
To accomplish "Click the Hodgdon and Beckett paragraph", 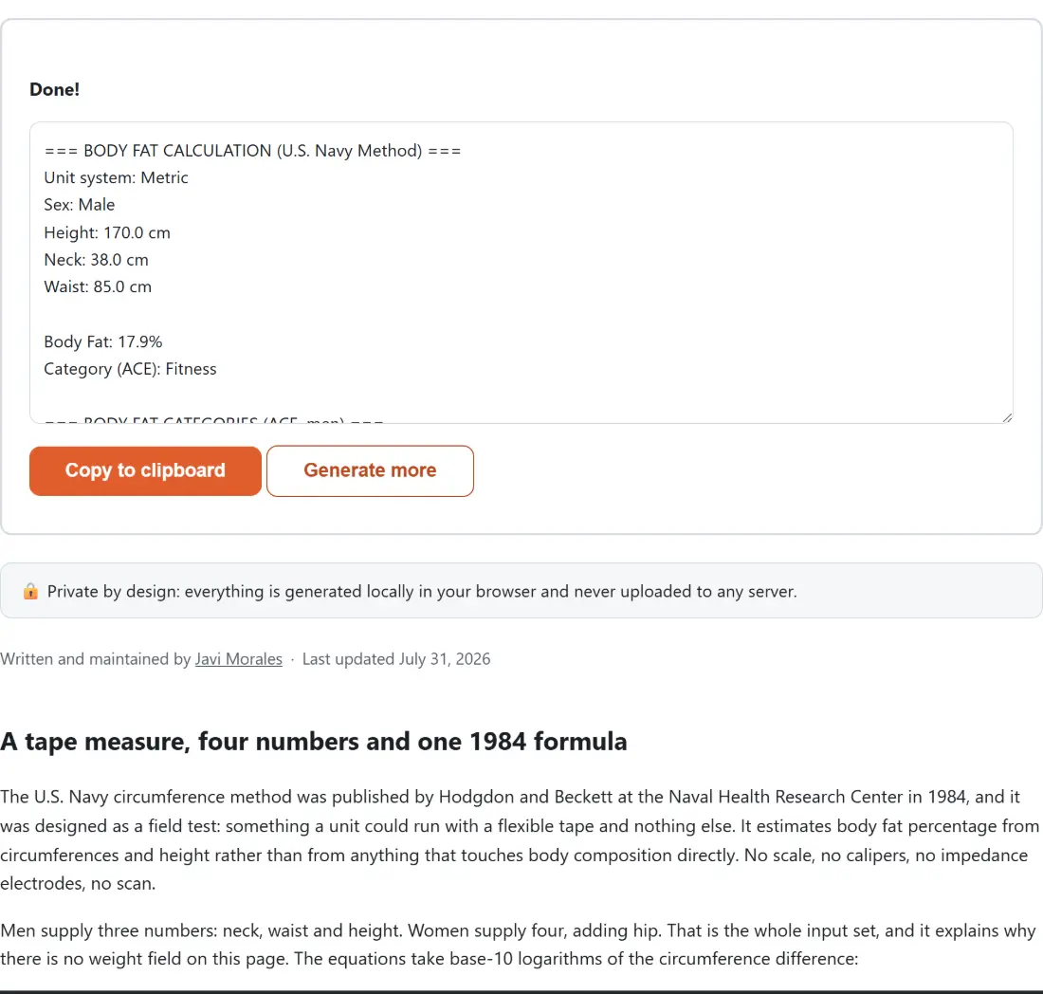I will click(520, 839).
